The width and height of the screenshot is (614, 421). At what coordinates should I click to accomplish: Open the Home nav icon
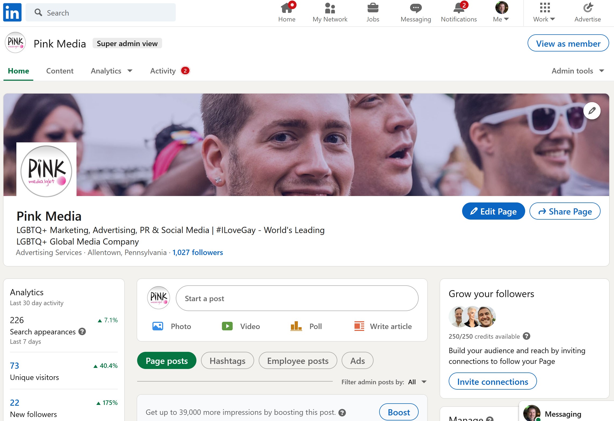(287, 8)
